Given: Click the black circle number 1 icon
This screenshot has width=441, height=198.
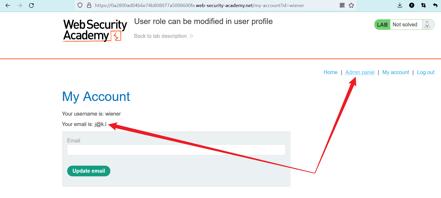Looking at the screenshot, I should click(412, 5).
